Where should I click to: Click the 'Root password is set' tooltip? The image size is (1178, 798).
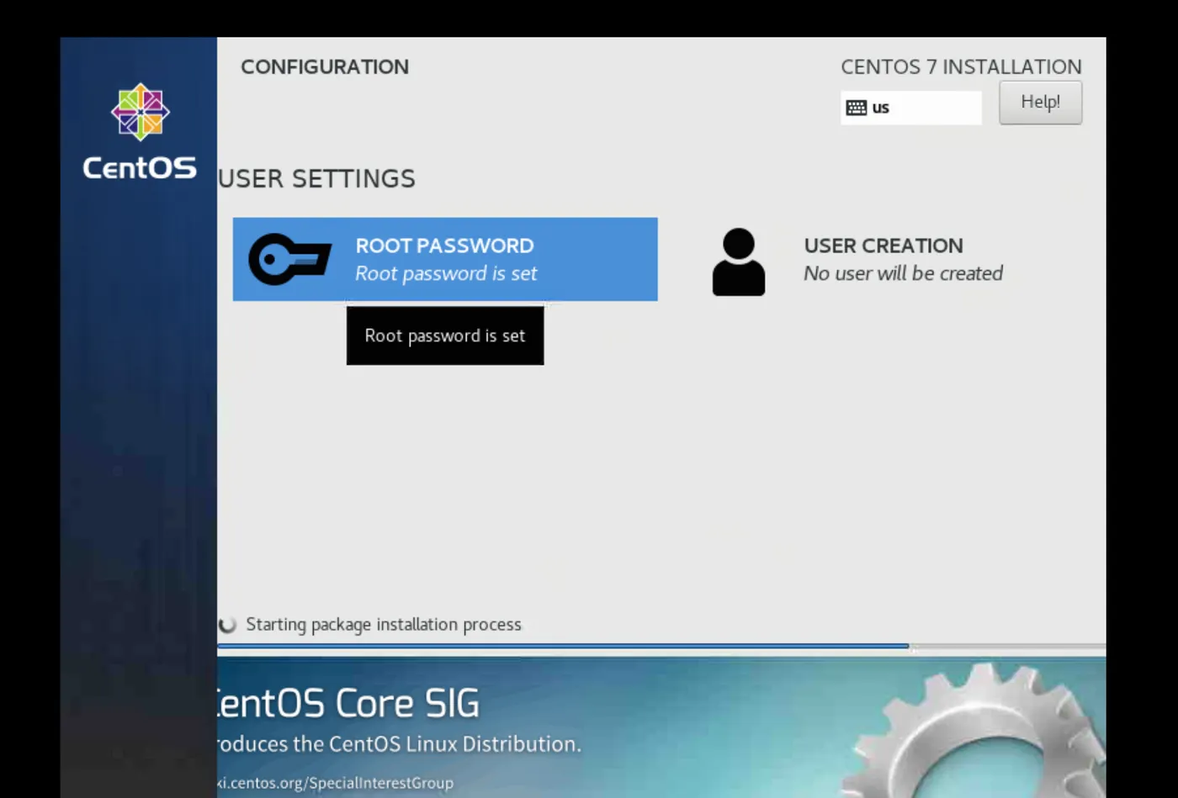point(445,336)
